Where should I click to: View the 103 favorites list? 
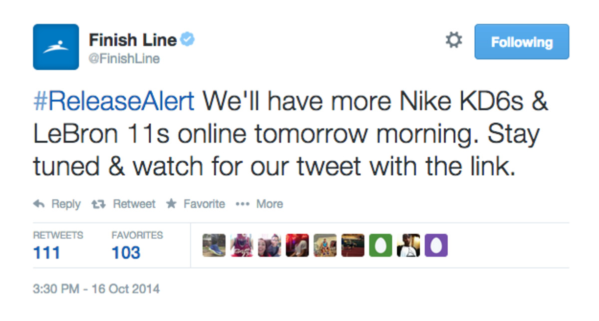(126, 252)
